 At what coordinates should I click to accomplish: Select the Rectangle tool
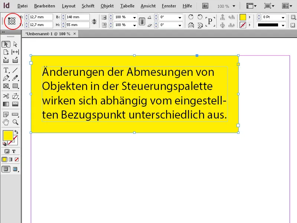[15, 86]
